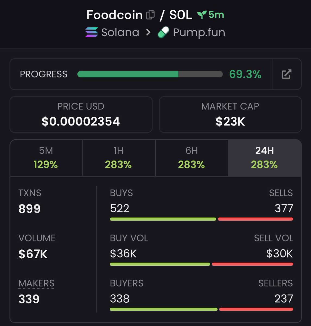311x326 pixels.
Task: Click the Solana logo icon
Action: click(92, 32)
